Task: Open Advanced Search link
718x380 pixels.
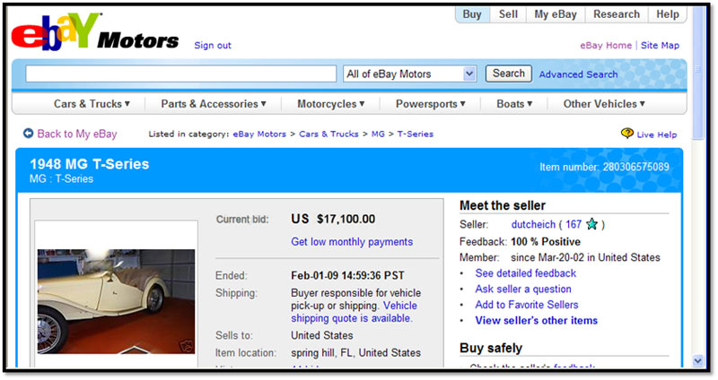Action: coord(578,74)
